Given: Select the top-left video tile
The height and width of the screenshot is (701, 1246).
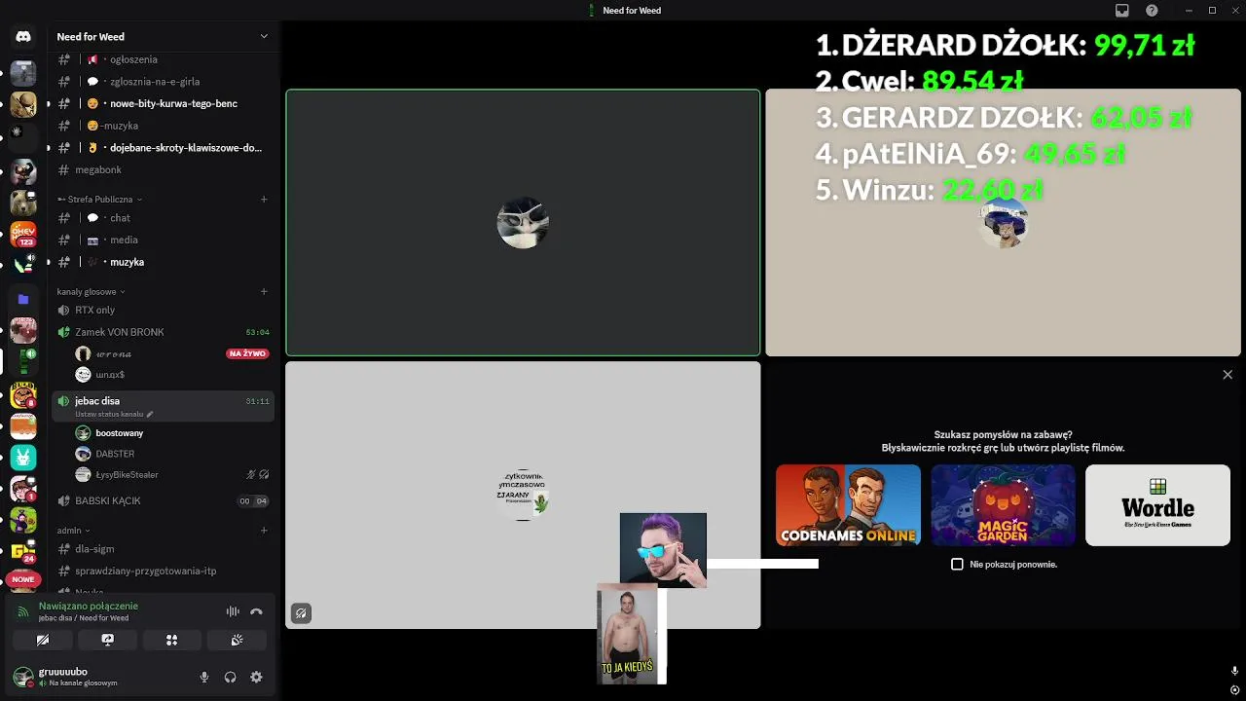Looking at the screenshot, I should pos(523,223).
